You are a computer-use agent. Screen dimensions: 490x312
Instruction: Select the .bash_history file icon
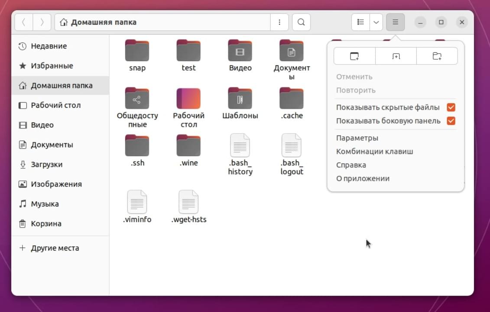tap(240, 145)
